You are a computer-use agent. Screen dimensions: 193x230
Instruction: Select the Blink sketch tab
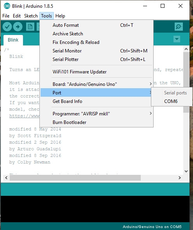[x=13, y=40]
